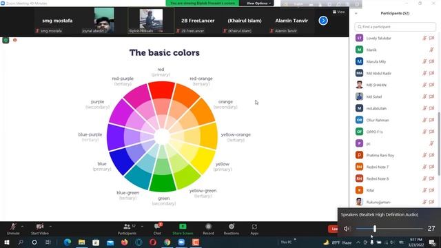The image size is (441, 248).
Task: Select the smg mostafa participant tile
Action: point(57,21)
